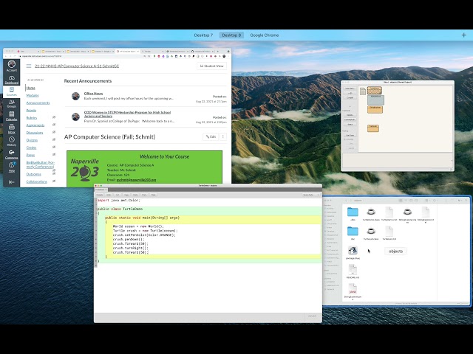
Task: Click the Close button in editor toolbar
Action: [x=153, y=195]
